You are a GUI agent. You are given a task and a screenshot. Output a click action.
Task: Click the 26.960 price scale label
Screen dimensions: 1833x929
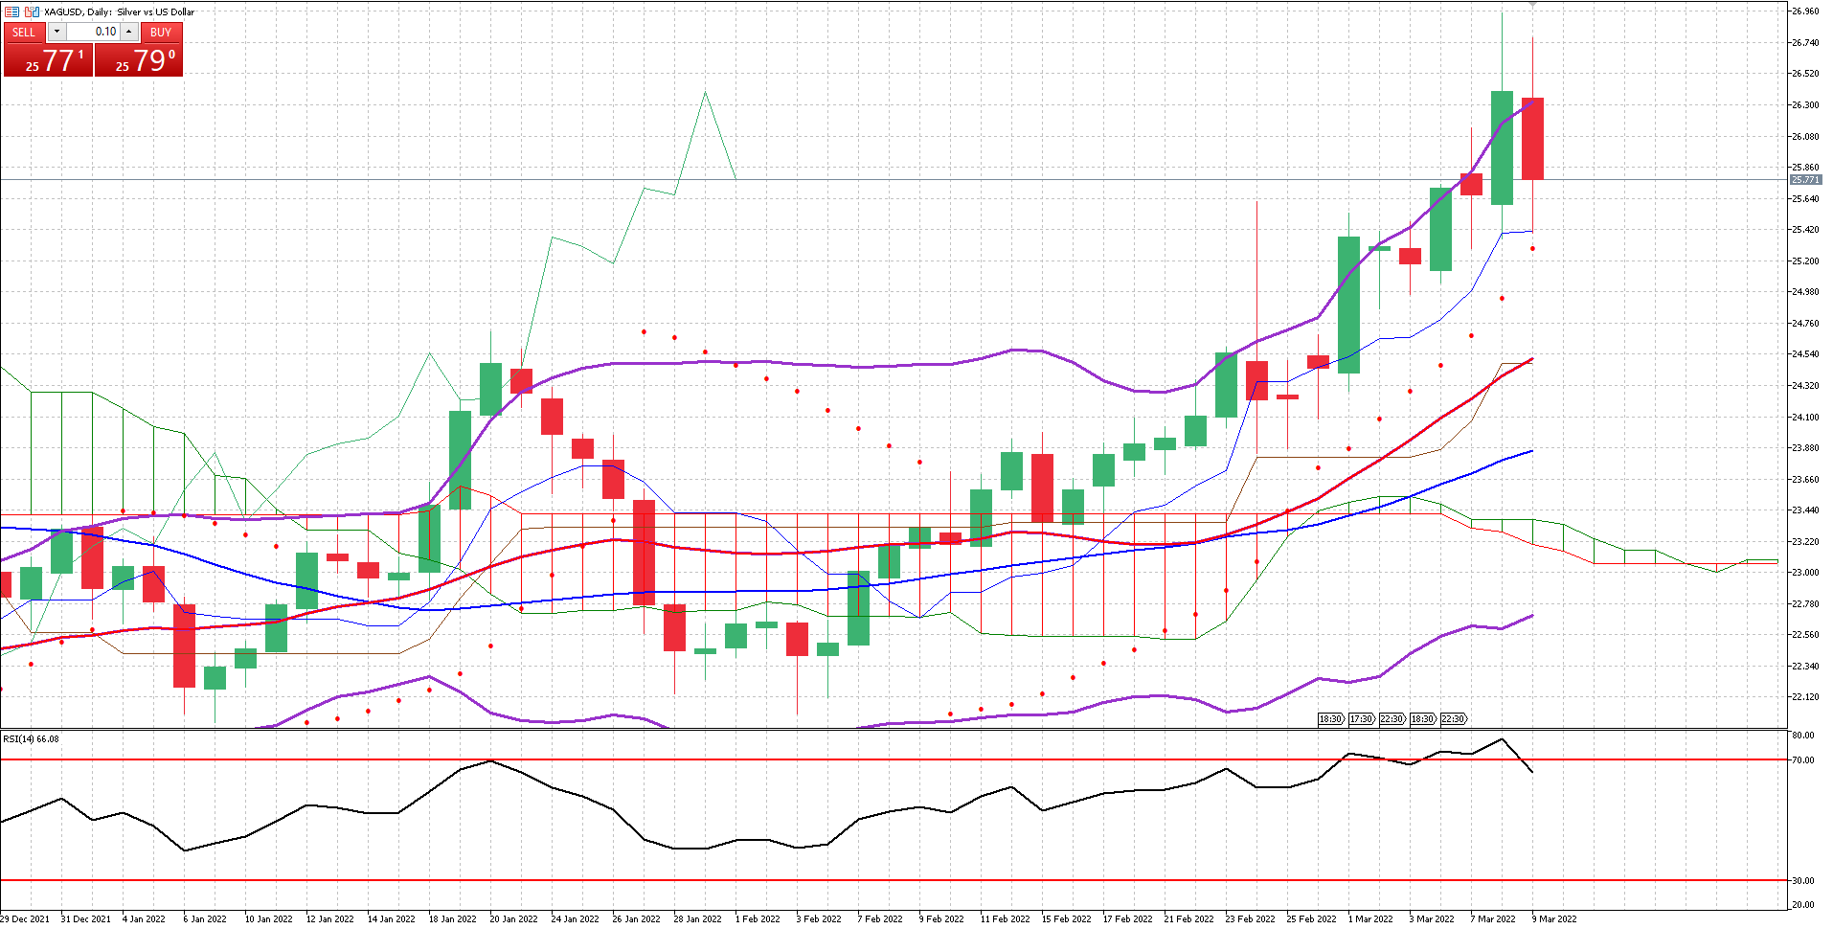[1805, 11]
